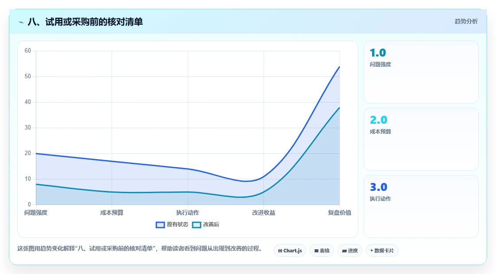Select the 1.0 问题强度 data card
Screen dimensions: 496x274
point(421,72)
